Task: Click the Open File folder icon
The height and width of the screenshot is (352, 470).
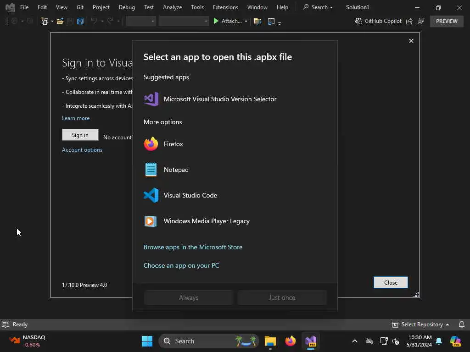Action: (x=60, y=21)
